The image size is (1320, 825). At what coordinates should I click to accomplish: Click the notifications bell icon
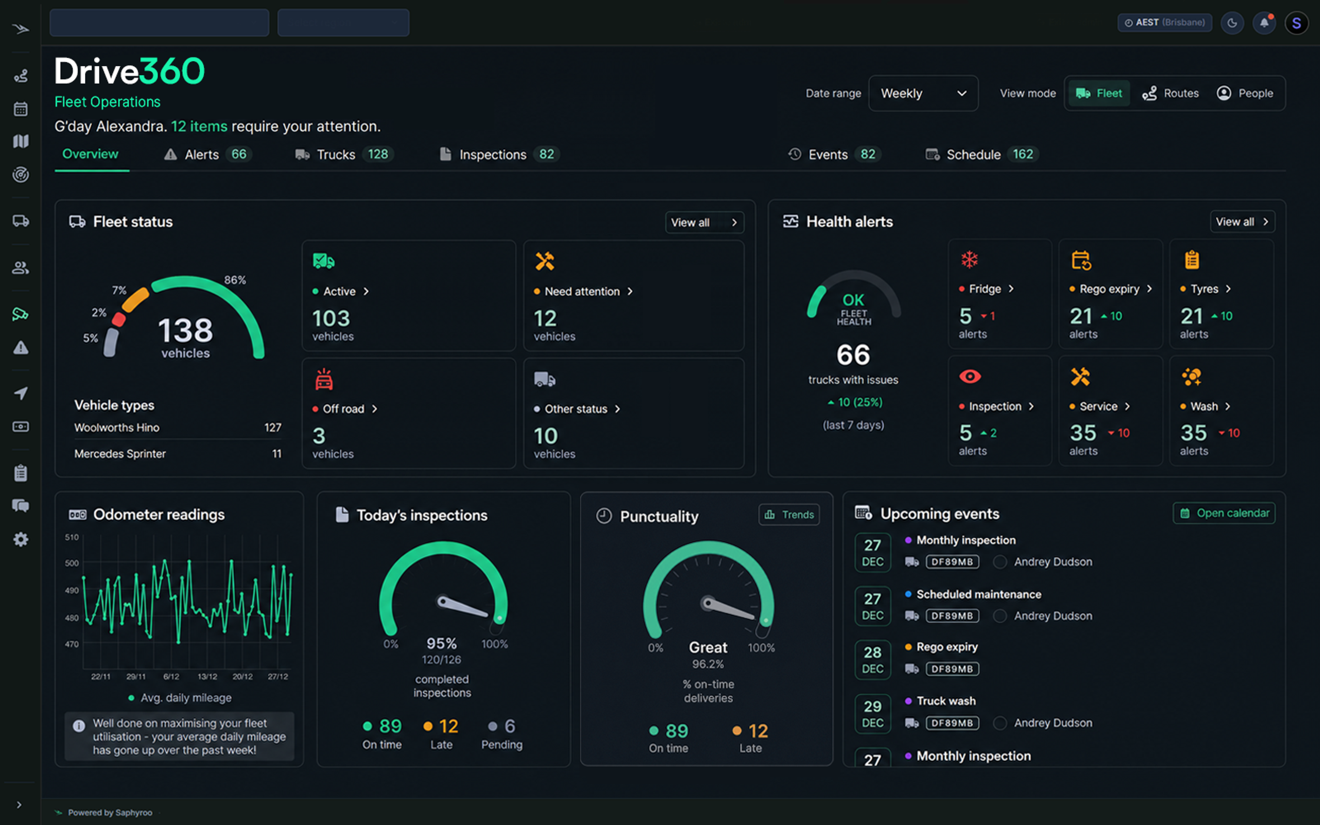click(1264, 23)
